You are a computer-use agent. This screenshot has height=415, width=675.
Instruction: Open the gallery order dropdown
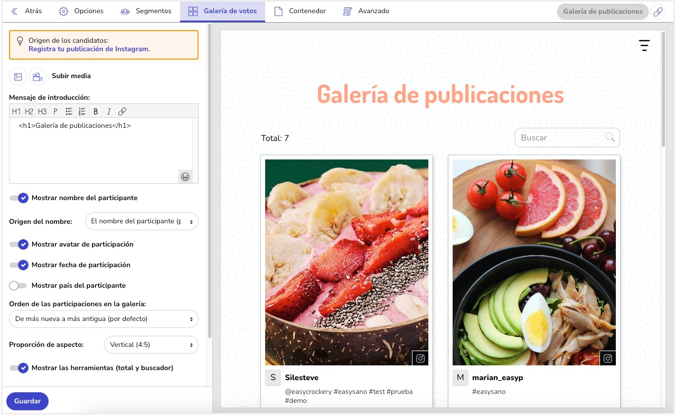pyautogui.click(x=104, y=319)
